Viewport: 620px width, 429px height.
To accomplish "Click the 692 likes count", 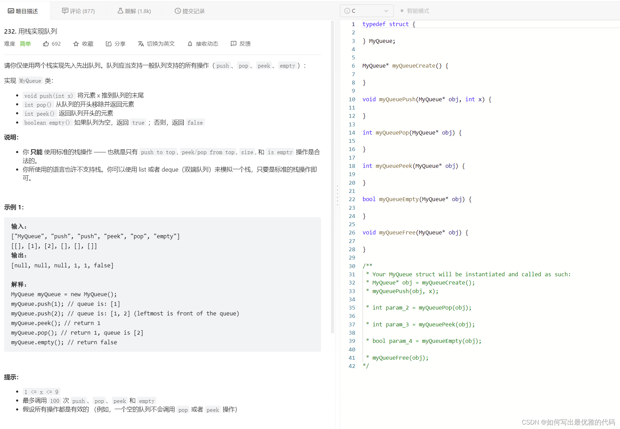I will pos(56,44).
